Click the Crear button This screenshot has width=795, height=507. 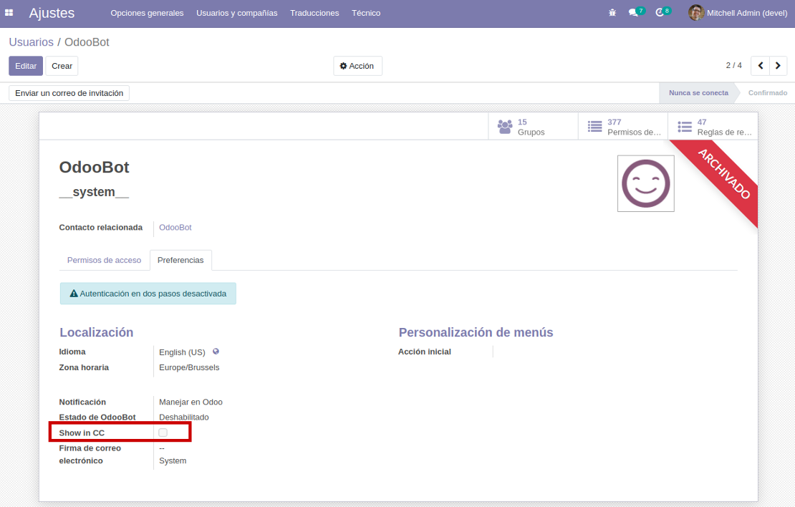coord(62,66)
